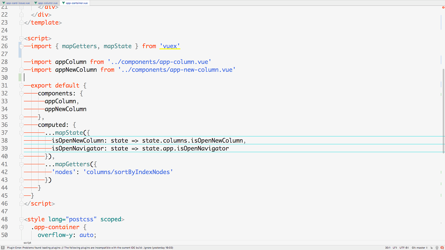
Task: Click the Vue icon on app-column.vue tab
Action: pyautogui.click(x=35, y=3)
